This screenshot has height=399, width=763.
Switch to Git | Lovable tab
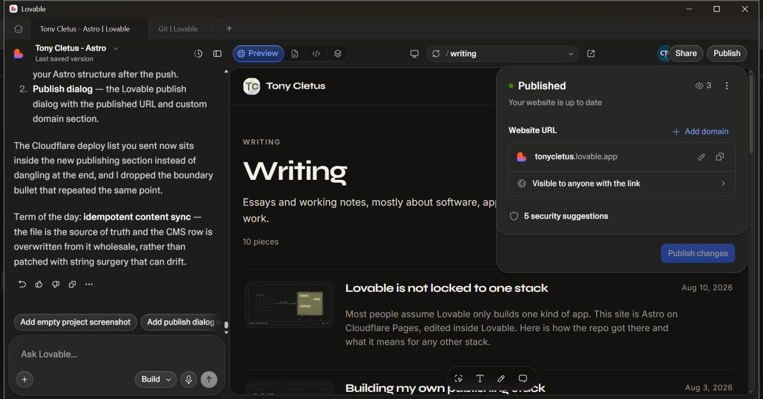click(x=178, y=29)
